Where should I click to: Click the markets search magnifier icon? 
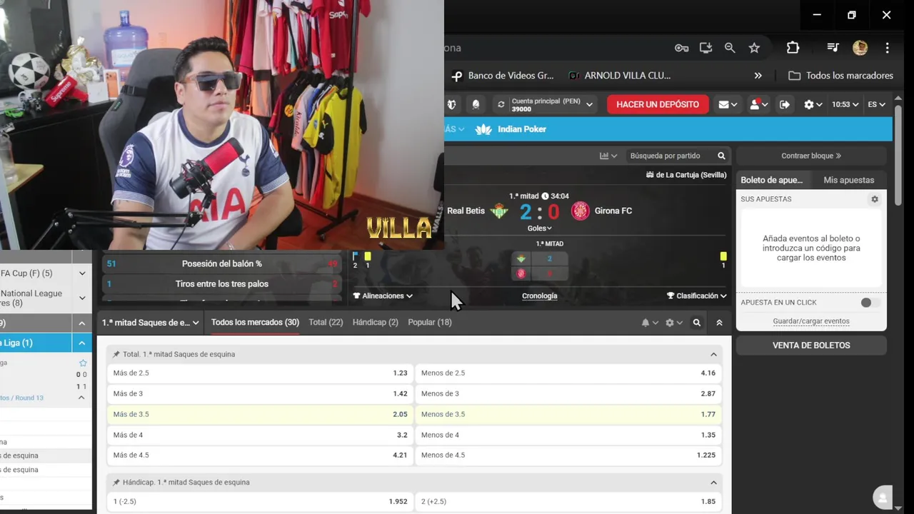click(x=697, y=323)
